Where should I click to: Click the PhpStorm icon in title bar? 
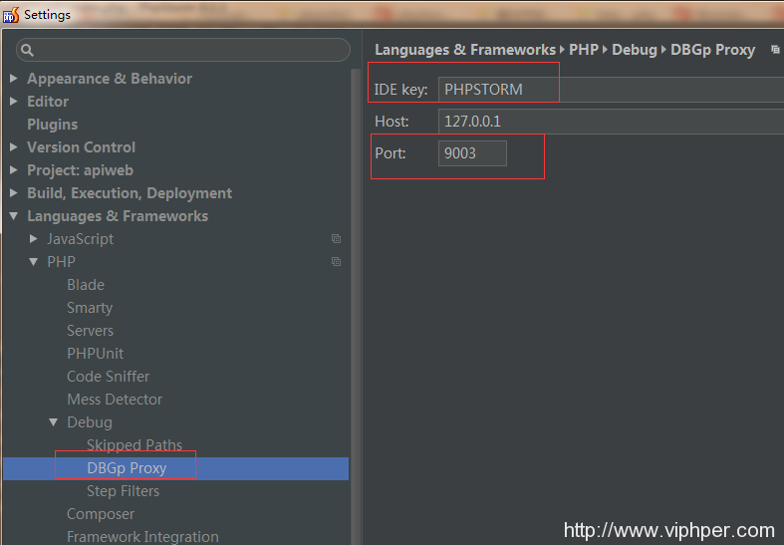11,15
